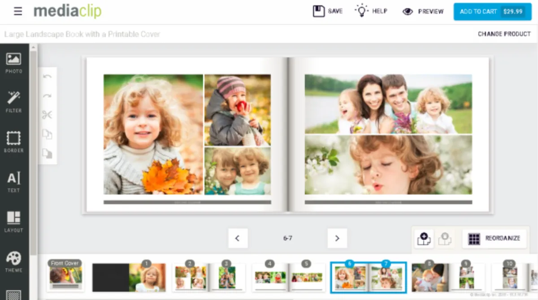538x300 pixels.
Task: Select page 8 thumbnail
Action: point(430,277)
